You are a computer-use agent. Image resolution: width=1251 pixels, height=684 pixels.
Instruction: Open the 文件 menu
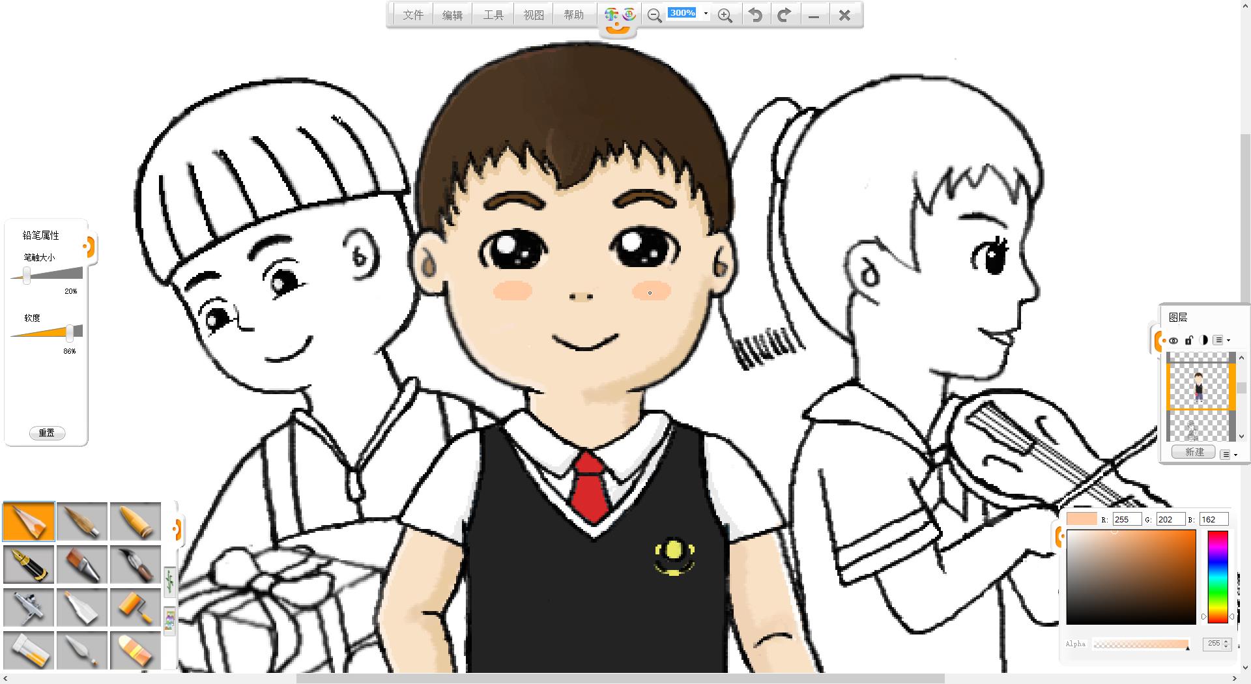(x=413, y=15)
